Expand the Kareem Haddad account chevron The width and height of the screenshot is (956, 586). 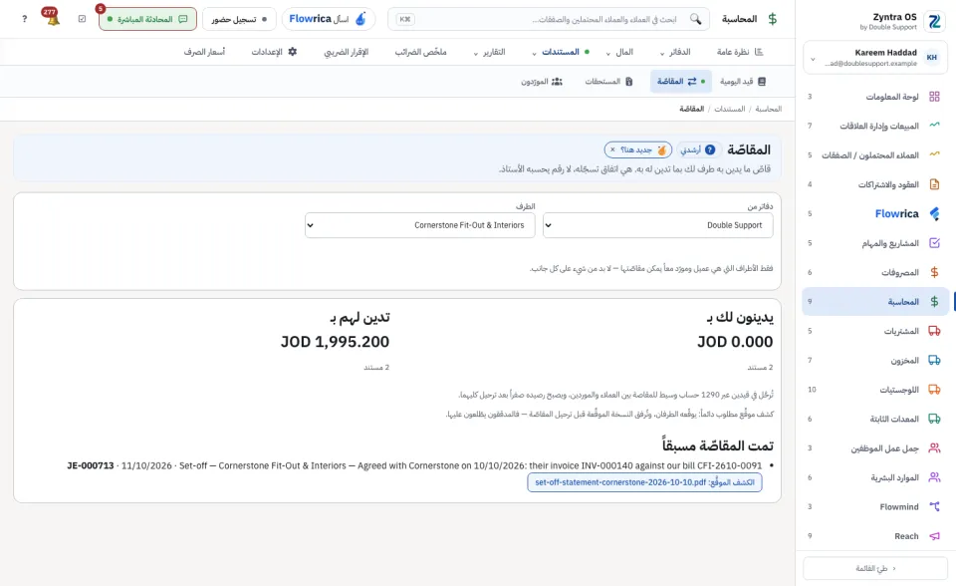(813, 59)
